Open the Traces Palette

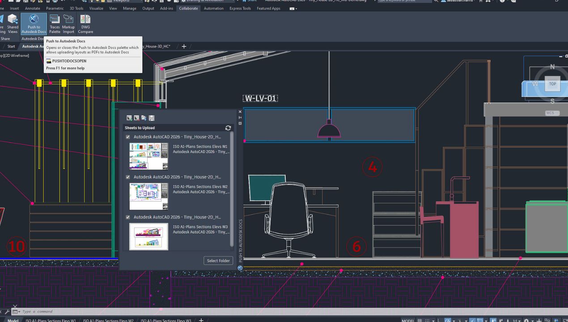tap(55, 24)
